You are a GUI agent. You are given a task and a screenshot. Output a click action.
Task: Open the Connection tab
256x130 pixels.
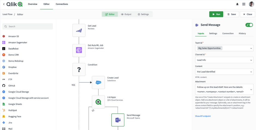pyautogui.click(x=228, y=33)
